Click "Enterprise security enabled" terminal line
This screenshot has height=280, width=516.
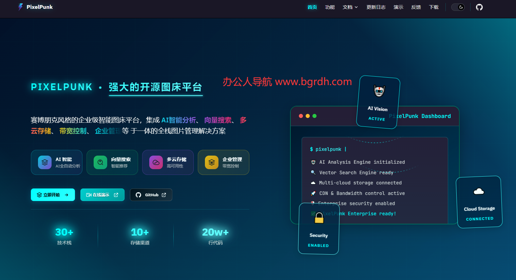point(357,203)
